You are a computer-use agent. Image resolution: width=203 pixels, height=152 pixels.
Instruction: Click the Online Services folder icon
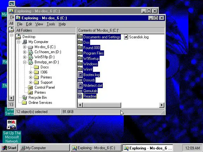click(24, 103)
